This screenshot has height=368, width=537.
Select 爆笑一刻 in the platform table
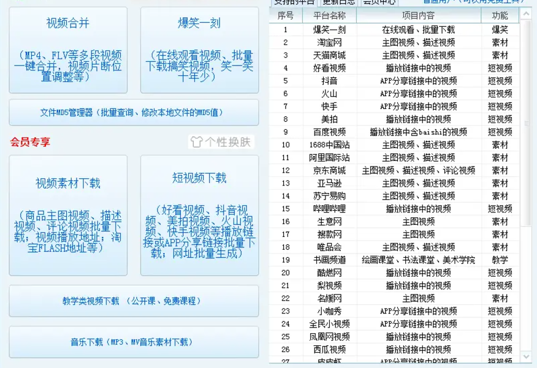click(x=329, y=30)
